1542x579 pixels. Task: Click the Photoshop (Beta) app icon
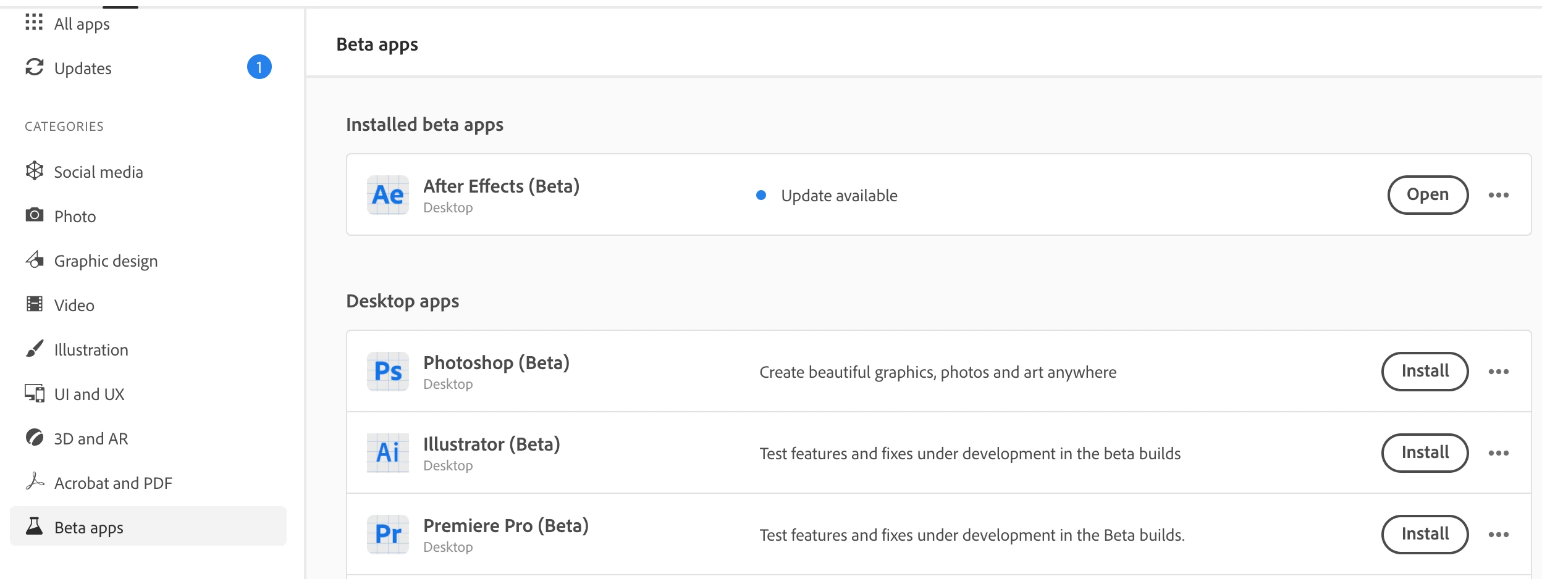click(x=388, y=372)
